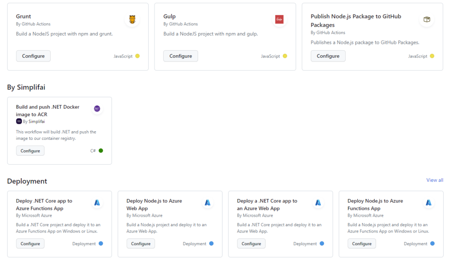Viewport: 464px width, 261px height.
Task: Click Azure logo on Deploy Node.js Functions App card
Action: click(429, 203)
